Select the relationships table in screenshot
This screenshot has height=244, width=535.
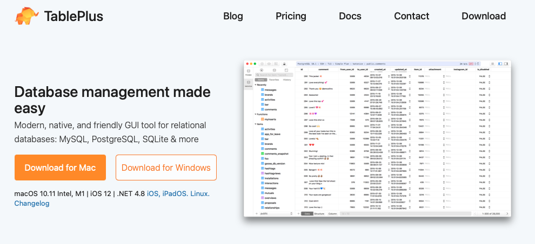[270, 207]
